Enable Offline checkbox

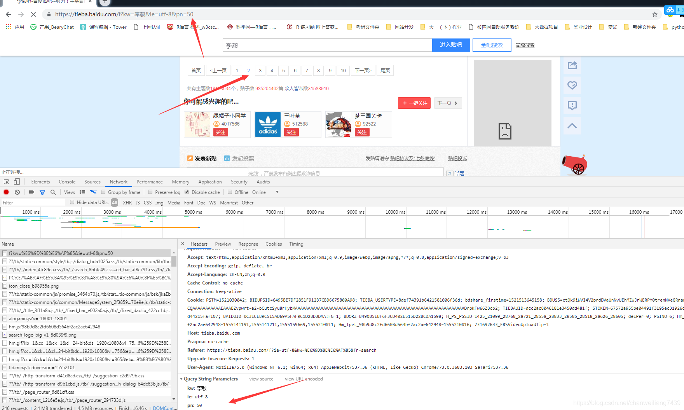230,192
